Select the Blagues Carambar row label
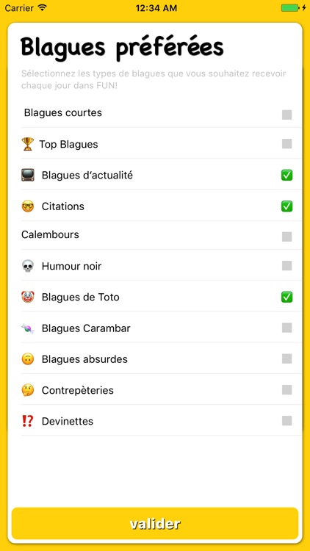The height and width of the screenshot is (551, 310). (x=86, y=328)
